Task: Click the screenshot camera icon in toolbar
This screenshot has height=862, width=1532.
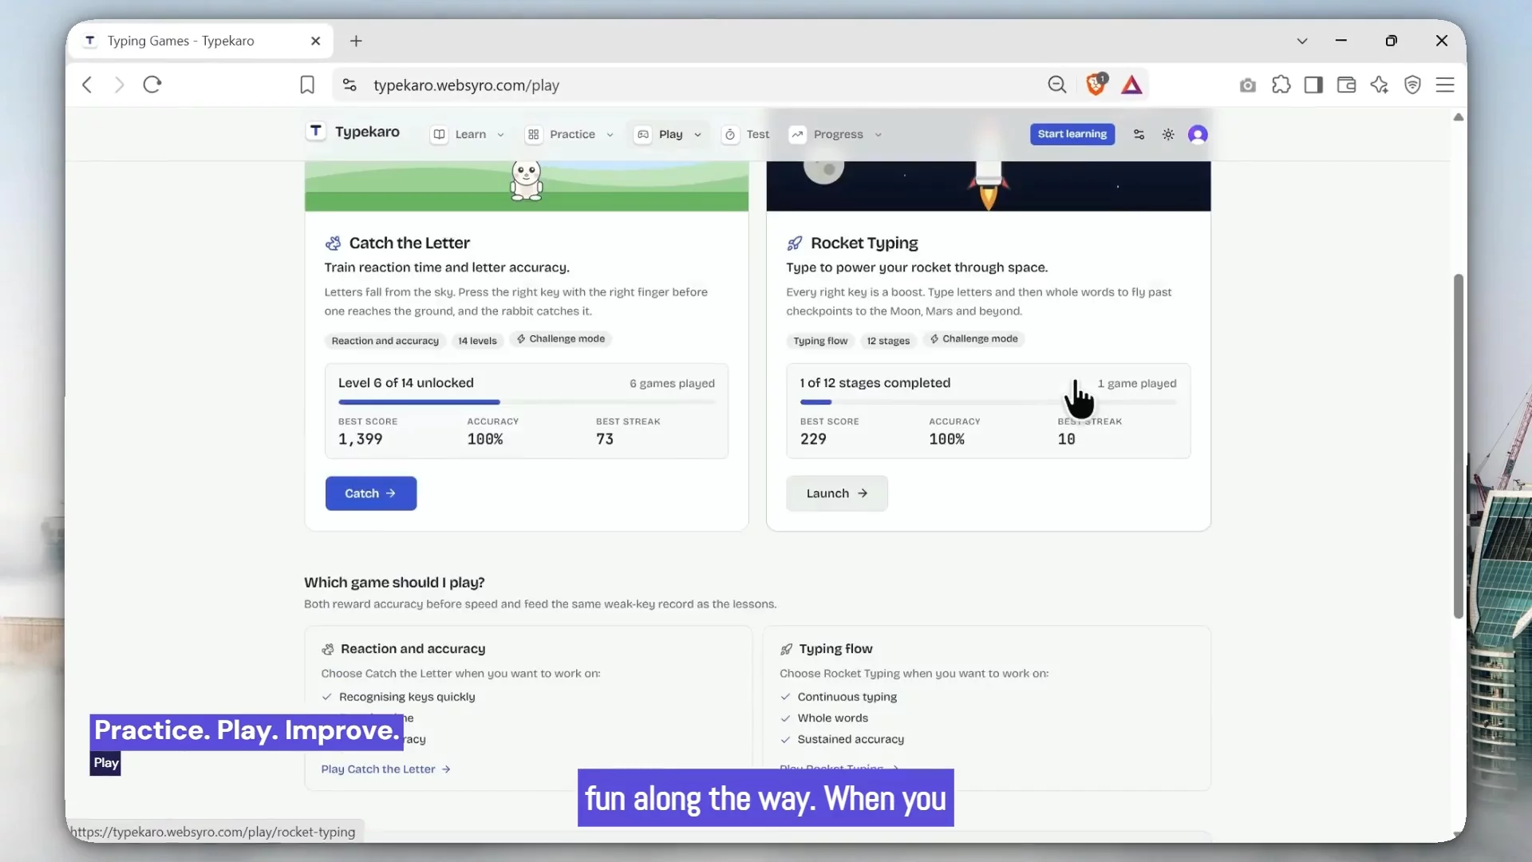Action: (1248, 85)
